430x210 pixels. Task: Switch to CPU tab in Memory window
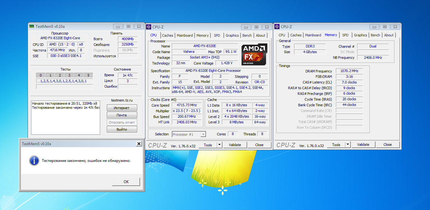pyautogui.click(x=282, y=35)
